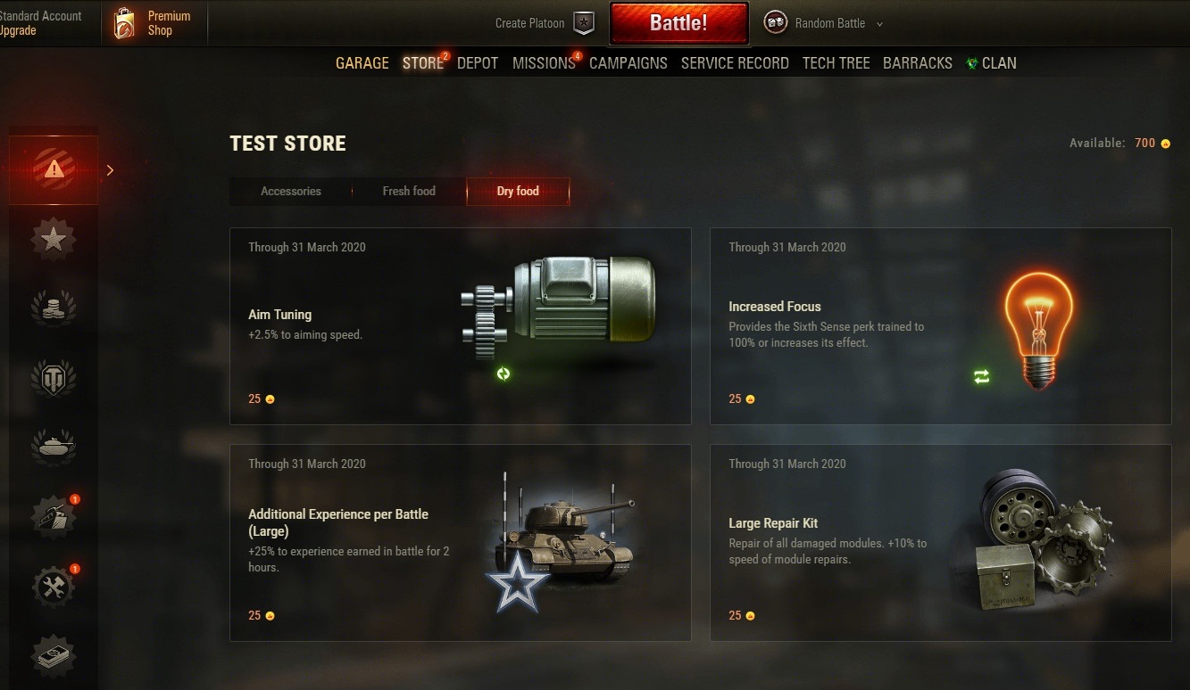Open the MISSIONS menu
The image size is (1190, 690).
tap(544, 63)
